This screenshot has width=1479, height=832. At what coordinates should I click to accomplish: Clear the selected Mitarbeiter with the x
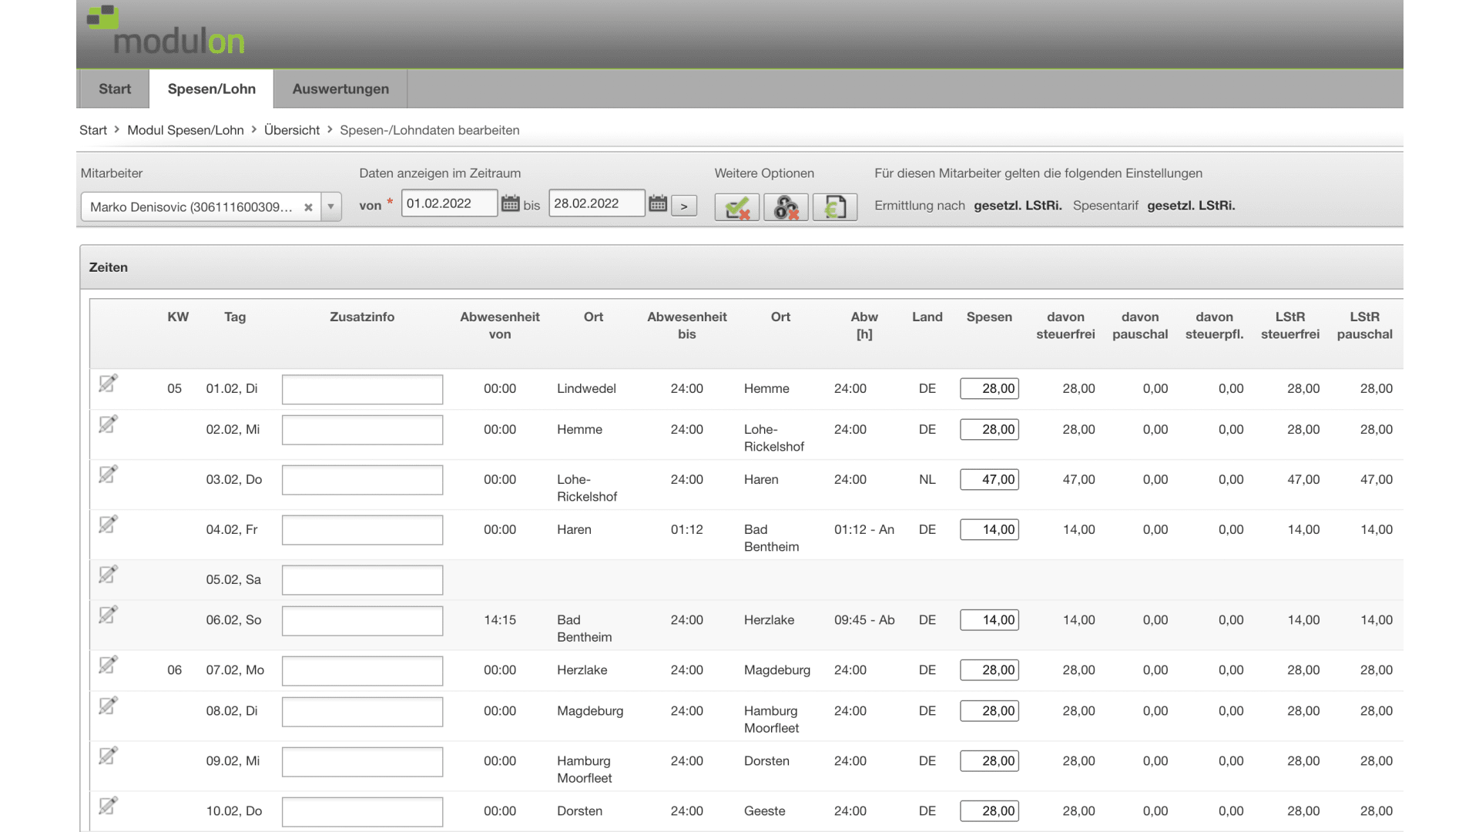pyautogui.click(x=308, y=207)
